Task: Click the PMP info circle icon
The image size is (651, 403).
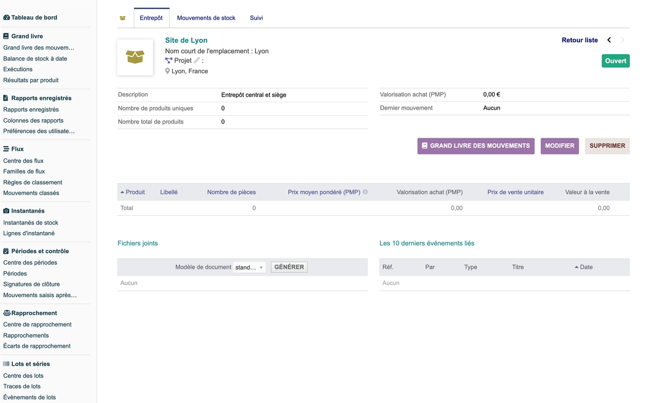Action: 365,192
